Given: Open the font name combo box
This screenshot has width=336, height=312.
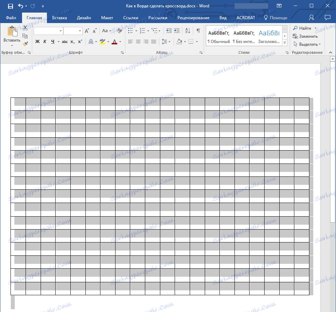Looking at the screenshot, I should pos(48,31).
